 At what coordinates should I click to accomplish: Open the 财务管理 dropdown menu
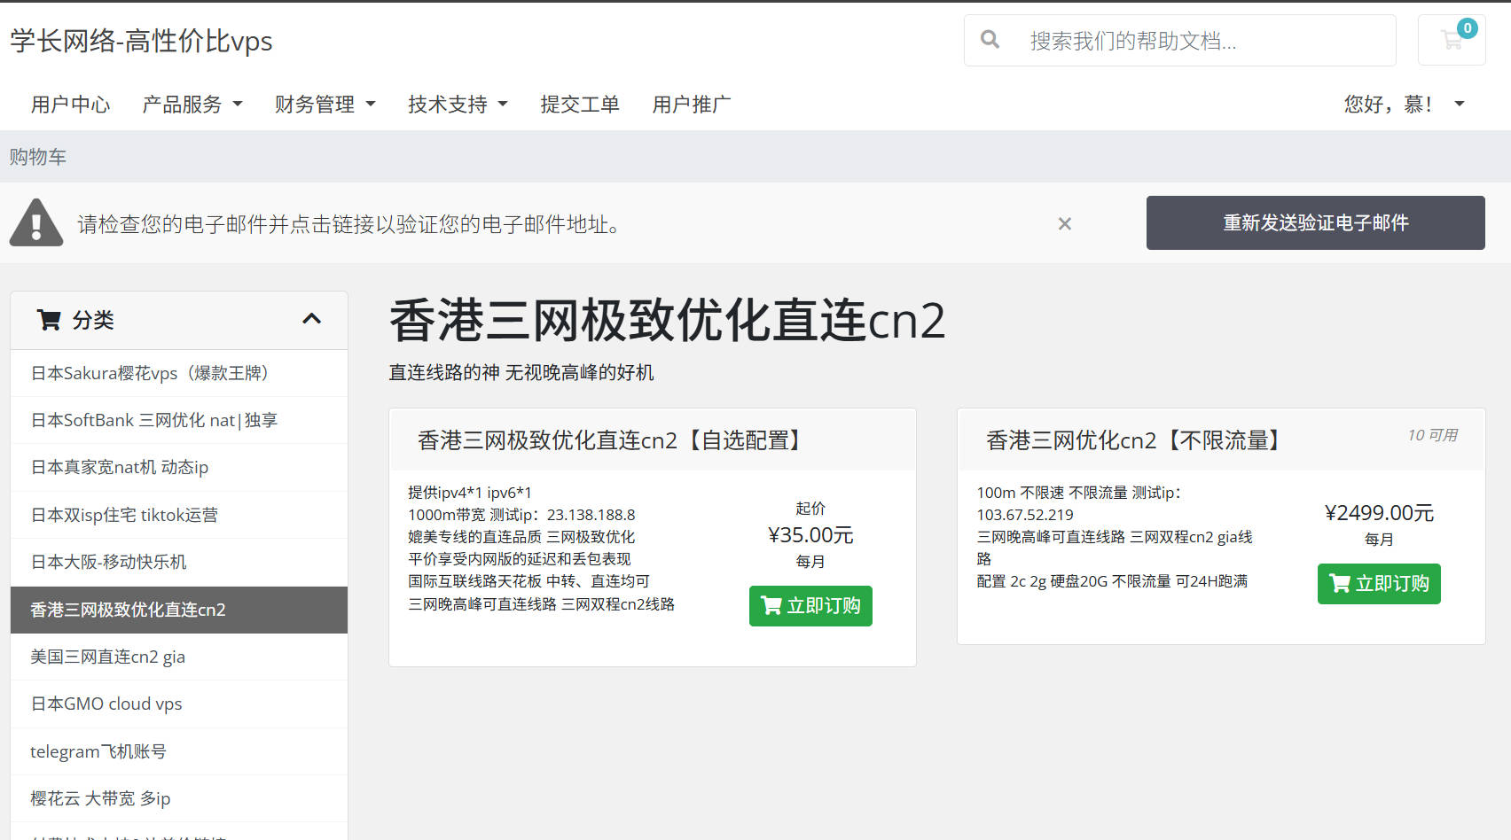point(325,105)
